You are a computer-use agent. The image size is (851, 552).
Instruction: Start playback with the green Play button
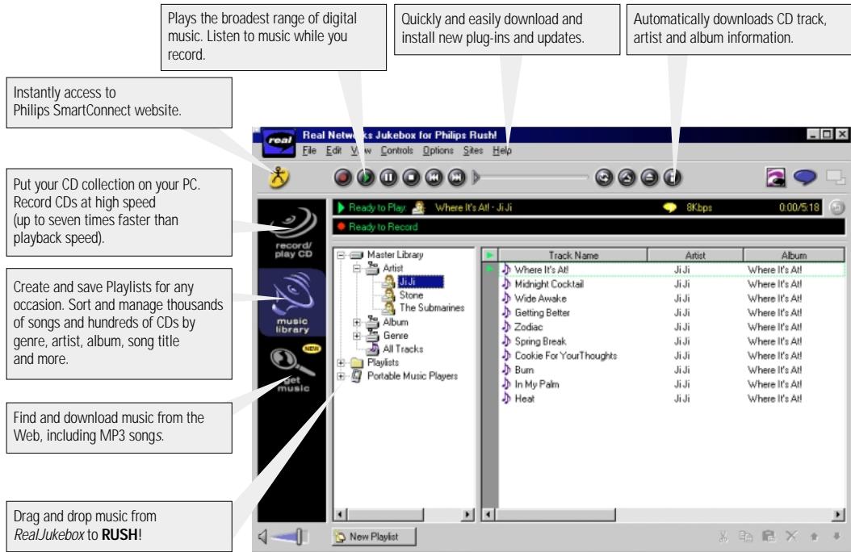(x=366, y=178)
